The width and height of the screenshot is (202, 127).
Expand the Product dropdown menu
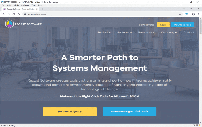(x=104, y=32)
